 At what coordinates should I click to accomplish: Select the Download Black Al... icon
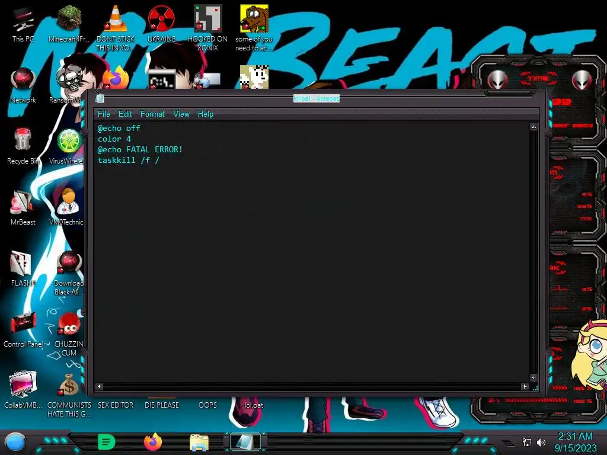[69, 273]
